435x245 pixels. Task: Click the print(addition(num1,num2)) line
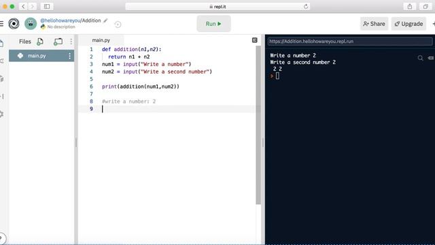pyautogui.click(x=141, y=86)
